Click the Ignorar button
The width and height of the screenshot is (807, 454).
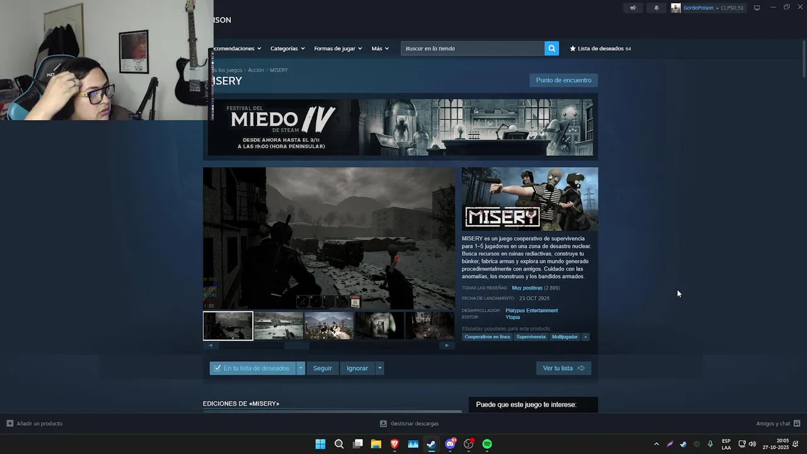coord(357,368)
